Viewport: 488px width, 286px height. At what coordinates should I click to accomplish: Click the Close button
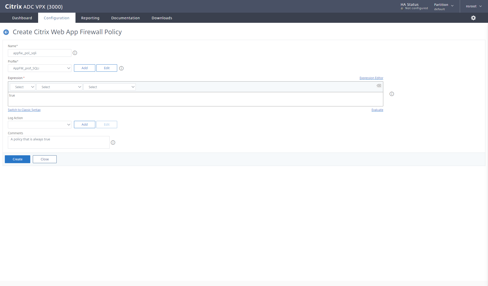[45, 159]
